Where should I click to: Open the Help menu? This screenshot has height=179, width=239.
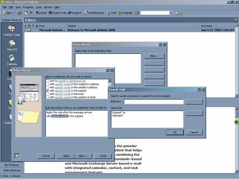coord(57,7)
